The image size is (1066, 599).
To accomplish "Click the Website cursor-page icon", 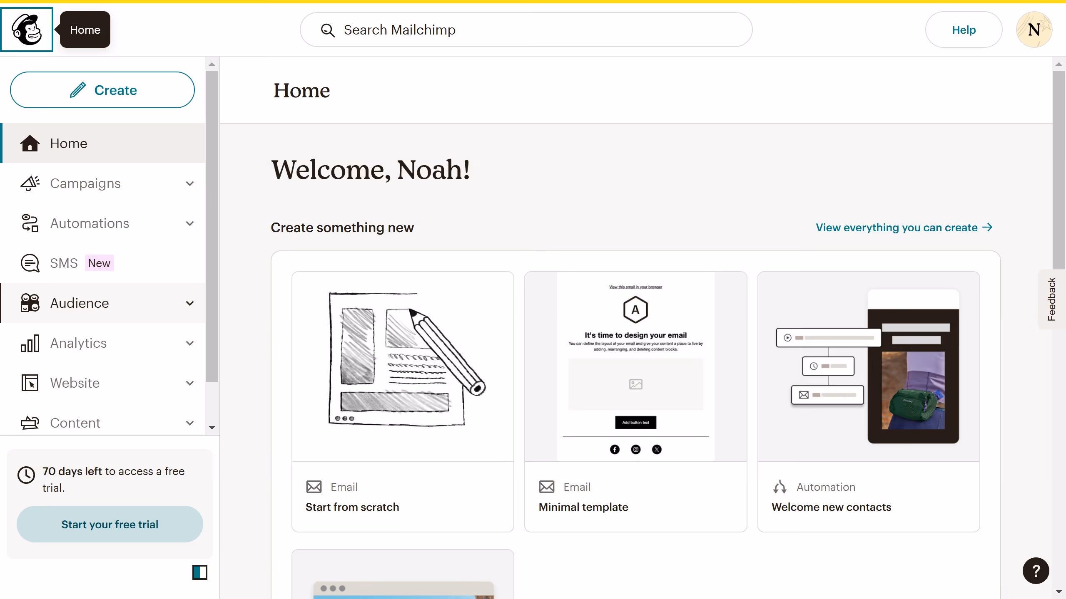I will click(30, 383).
